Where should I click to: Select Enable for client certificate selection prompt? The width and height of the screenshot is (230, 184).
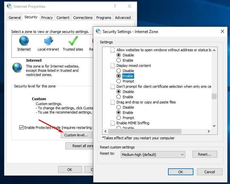118,97
